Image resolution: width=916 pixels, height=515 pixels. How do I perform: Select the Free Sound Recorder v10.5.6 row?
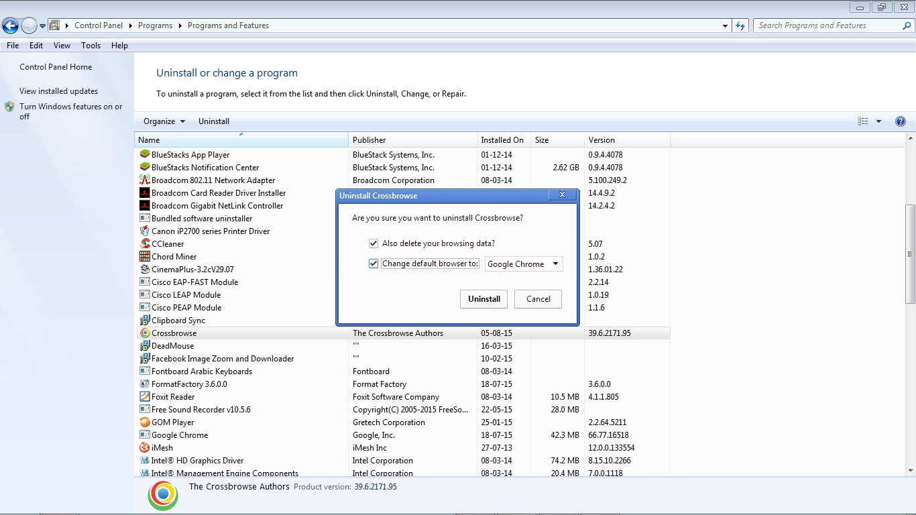pyautogui.click(x=402, y=410)
